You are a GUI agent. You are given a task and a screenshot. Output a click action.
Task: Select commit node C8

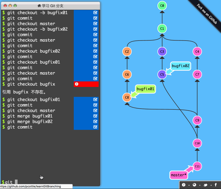[x=127, y=97]
